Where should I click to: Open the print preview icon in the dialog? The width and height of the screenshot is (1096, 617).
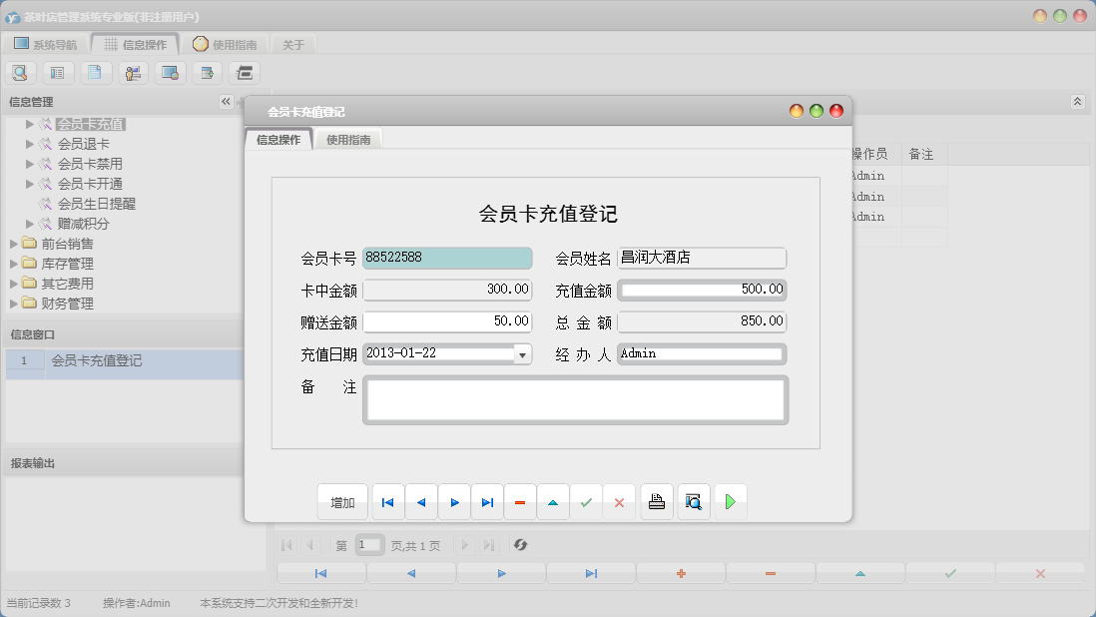pos(694,501)
